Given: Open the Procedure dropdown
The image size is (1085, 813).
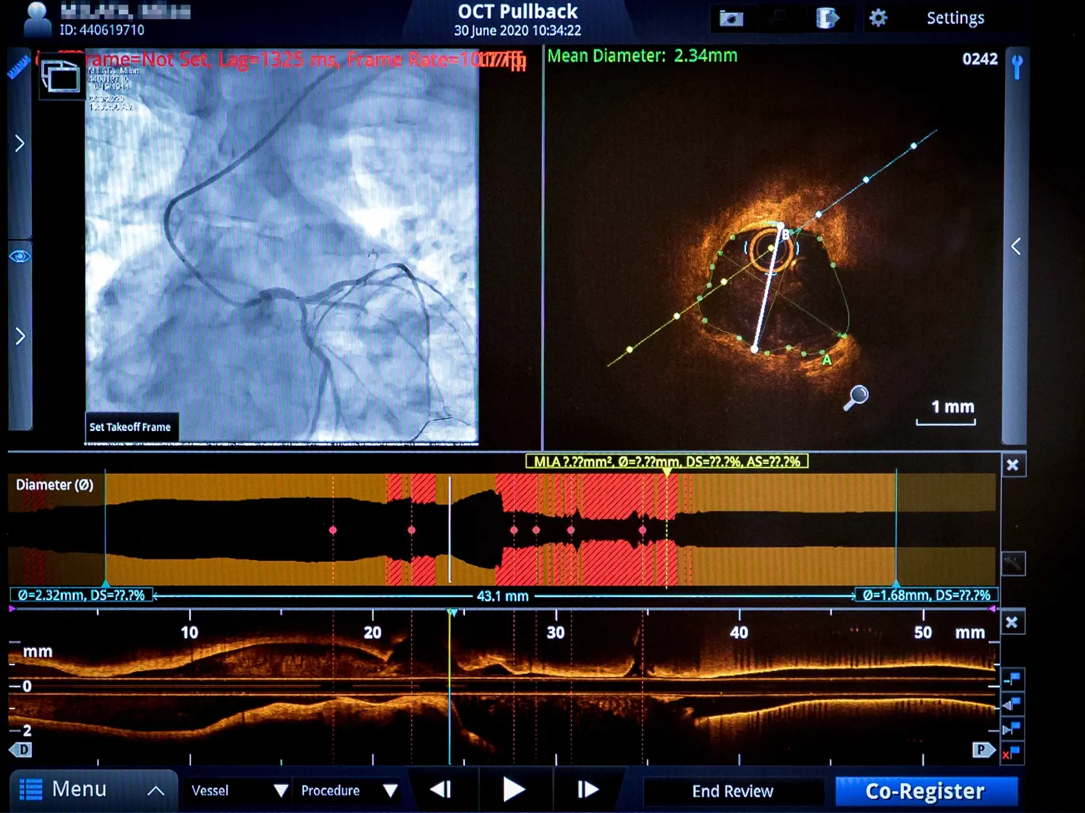Looking at the screenshot, I should tap(349, 791).
